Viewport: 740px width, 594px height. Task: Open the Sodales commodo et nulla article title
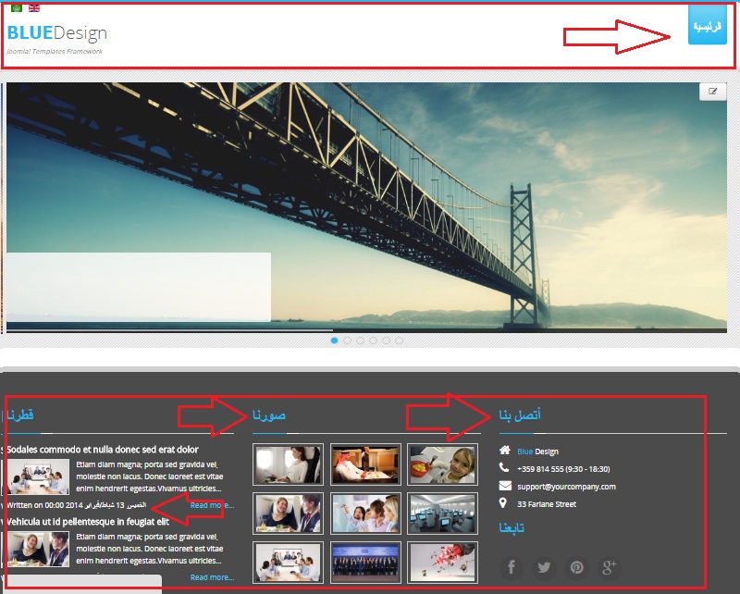103,450
